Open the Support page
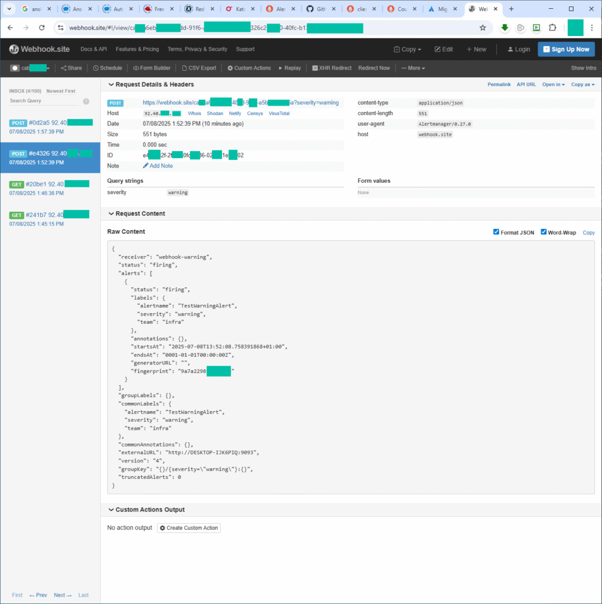 point(245,50)
